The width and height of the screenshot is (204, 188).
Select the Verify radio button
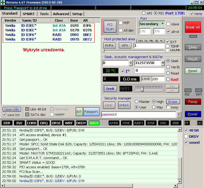(168, 67)
